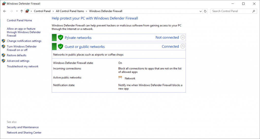
Task: Open Turn Windows Defender Firewall on or off
Action: (x=22, y=48)
